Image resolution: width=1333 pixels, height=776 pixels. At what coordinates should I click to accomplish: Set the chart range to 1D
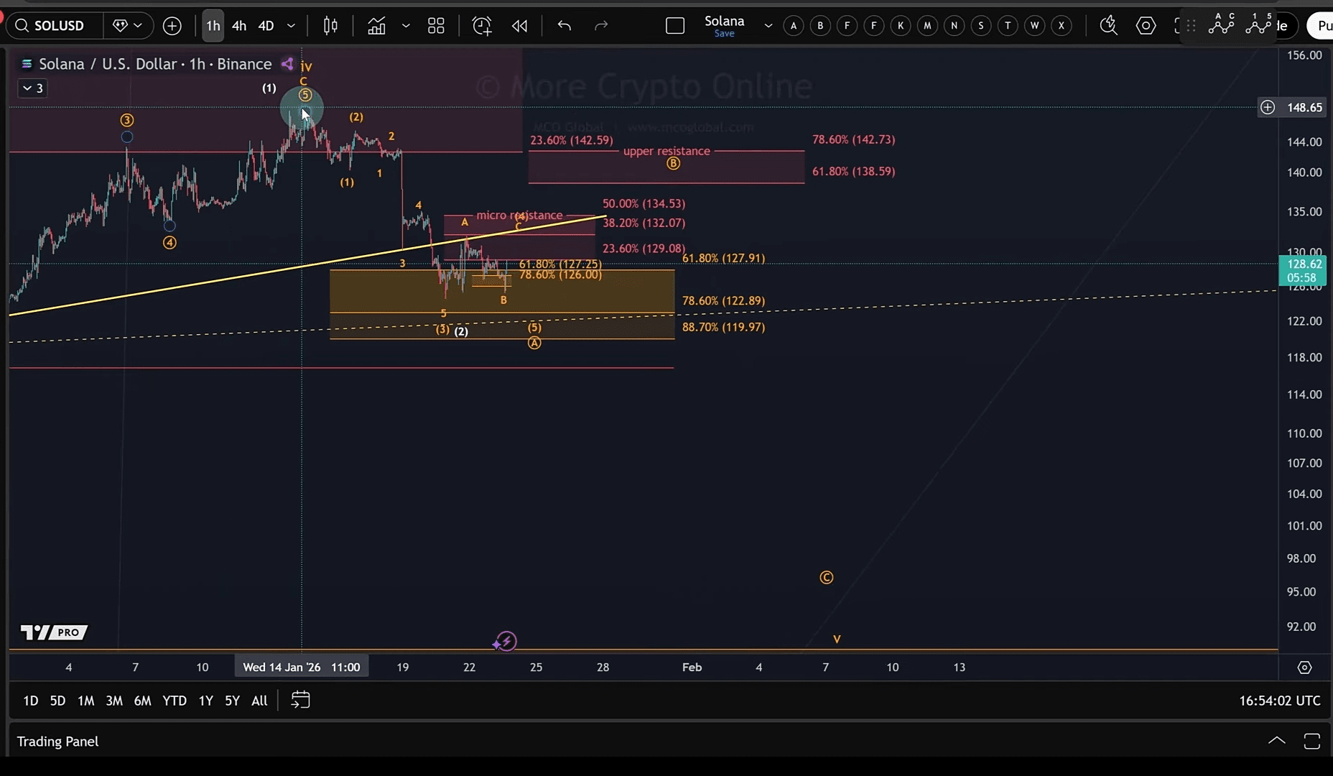(30, 701)
